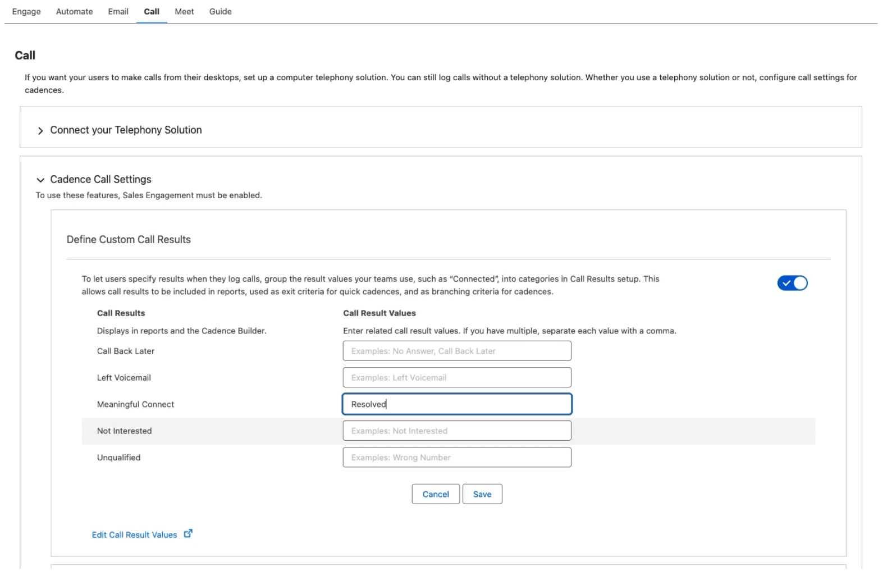Expand the Connect your Telephony Solution chevron

tap(40, 131)
